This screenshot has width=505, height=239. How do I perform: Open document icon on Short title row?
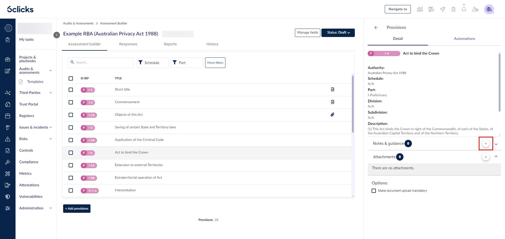pyautogui.click(x=333, y=89)
